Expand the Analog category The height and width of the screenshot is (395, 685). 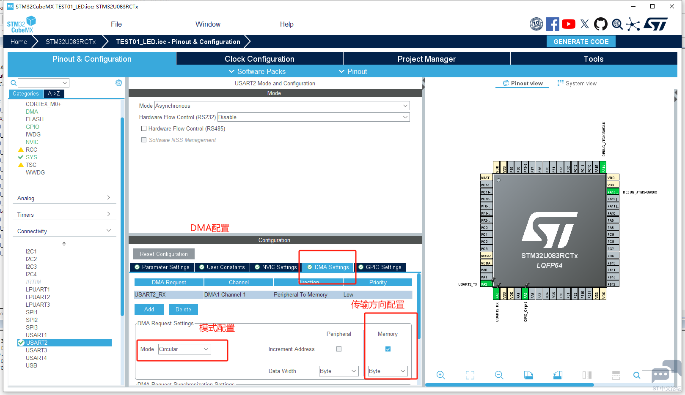point(64,198)
